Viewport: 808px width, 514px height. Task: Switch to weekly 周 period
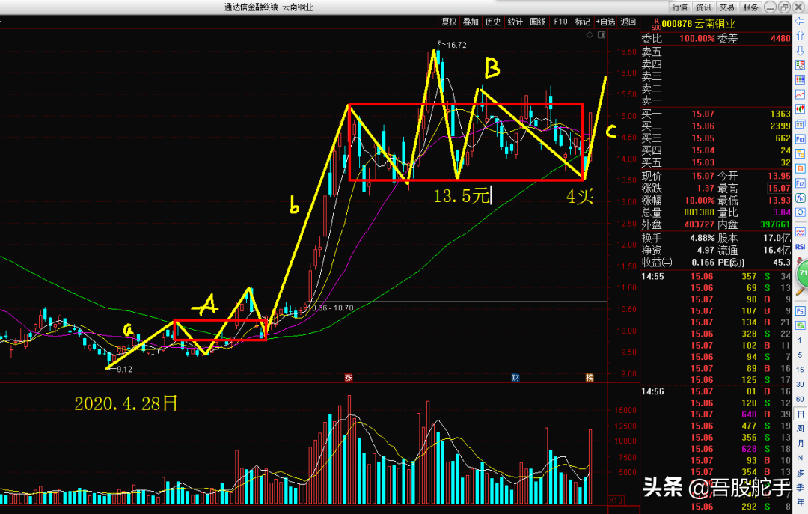click(801, 429)
